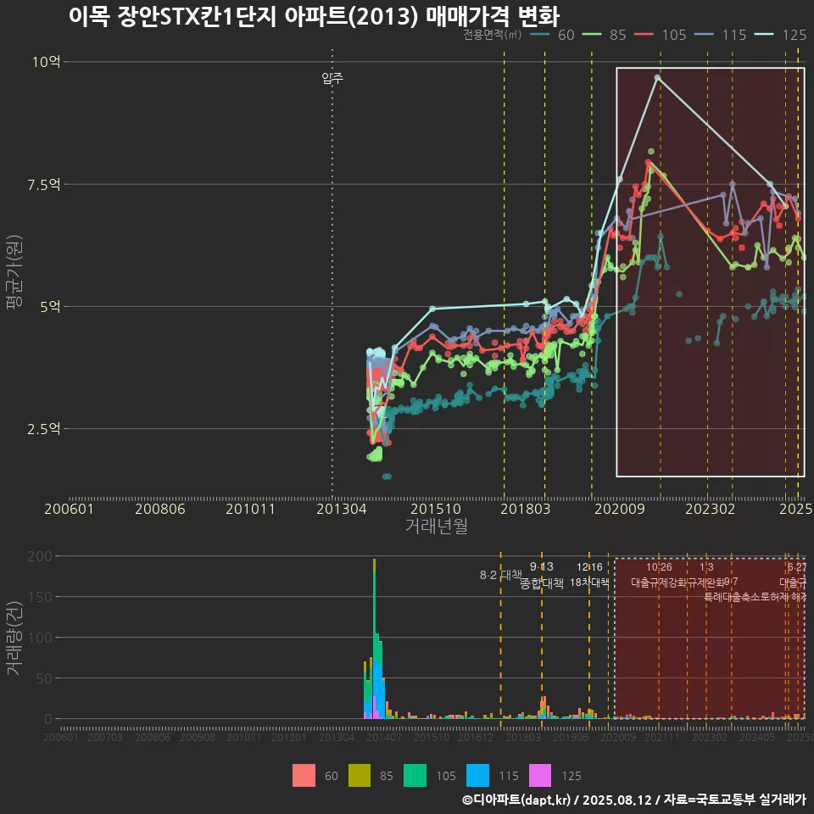Click the '거래량(건)' volume axis title
814x814 pixels.
tap(14, 638)
